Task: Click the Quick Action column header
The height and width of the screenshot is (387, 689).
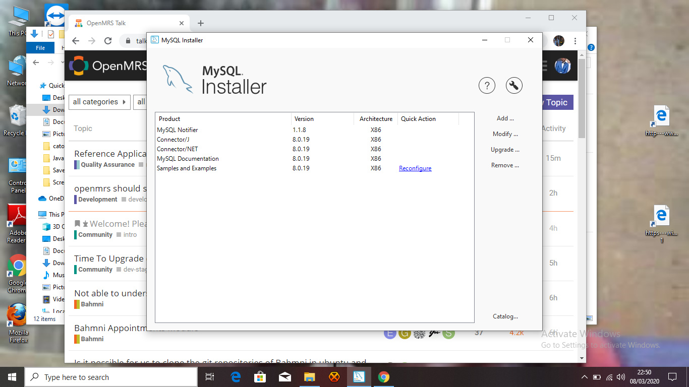Action: 428,119
